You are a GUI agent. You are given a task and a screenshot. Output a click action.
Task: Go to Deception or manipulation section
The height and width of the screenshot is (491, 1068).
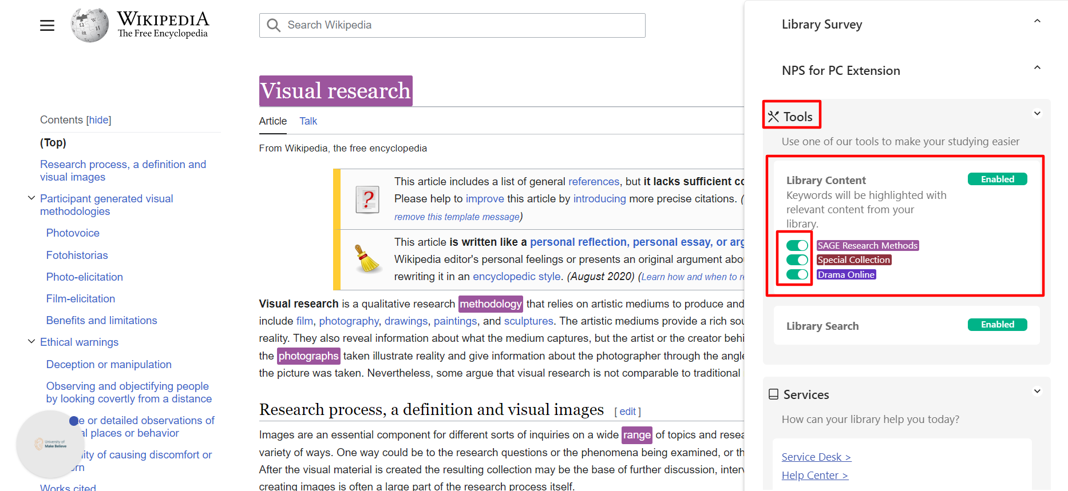[x=109, y=364]
